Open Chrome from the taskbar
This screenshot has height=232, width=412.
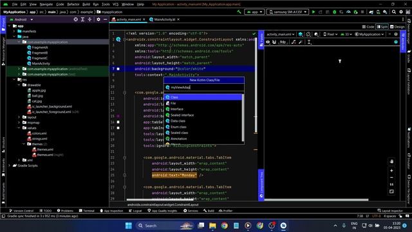click(224, 226)
